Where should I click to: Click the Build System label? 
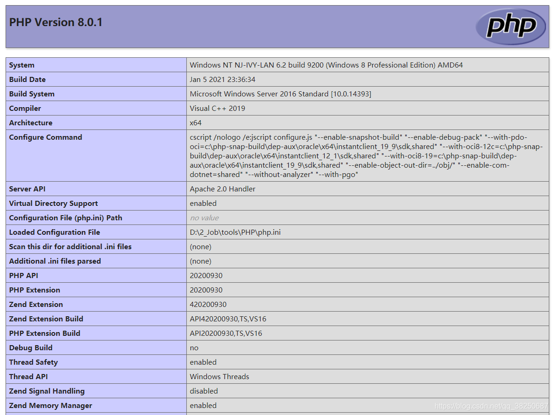point(32,94)
